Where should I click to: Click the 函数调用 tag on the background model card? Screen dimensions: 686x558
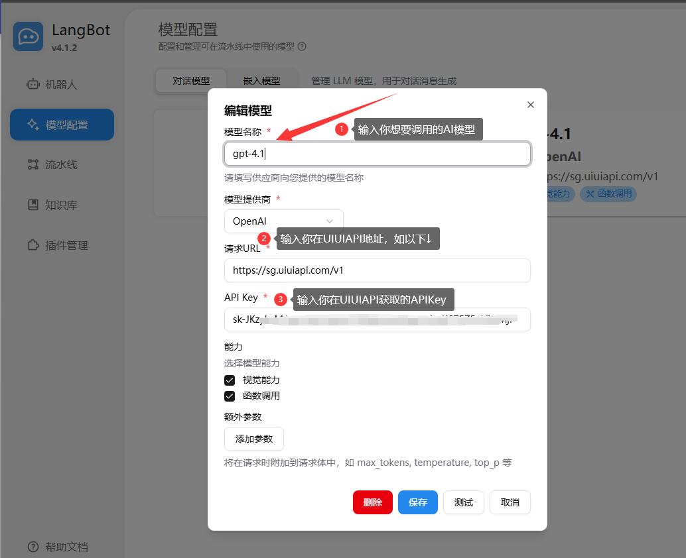608,194
